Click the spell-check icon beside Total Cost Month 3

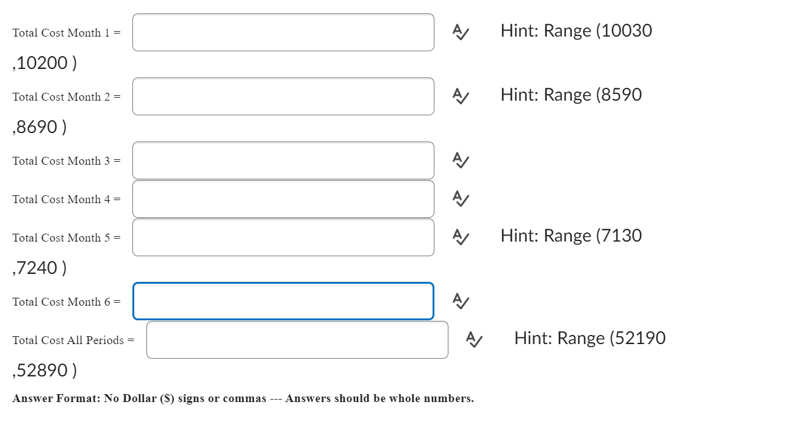coord(460,160)
